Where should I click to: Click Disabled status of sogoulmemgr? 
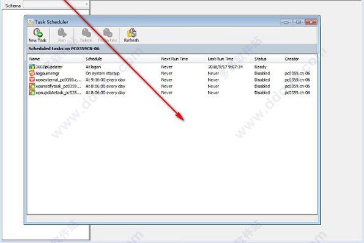[262, 73]
